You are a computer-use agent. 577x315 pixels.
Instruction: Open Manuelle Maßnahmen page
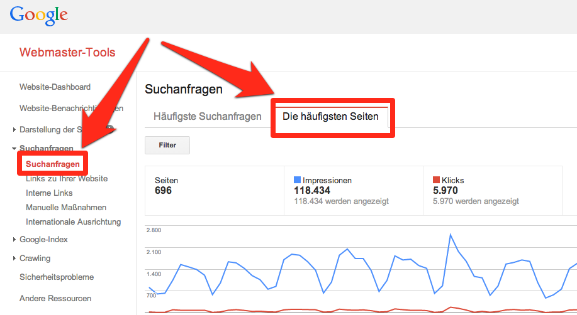tap(66, 208)
